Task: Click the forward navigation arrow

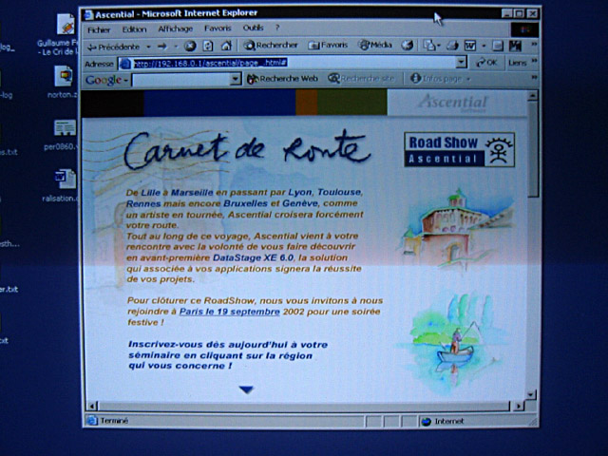Action: 162,47
